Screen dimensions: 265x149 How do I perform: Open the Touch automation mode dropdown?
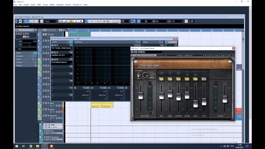[x=50, y=21]
